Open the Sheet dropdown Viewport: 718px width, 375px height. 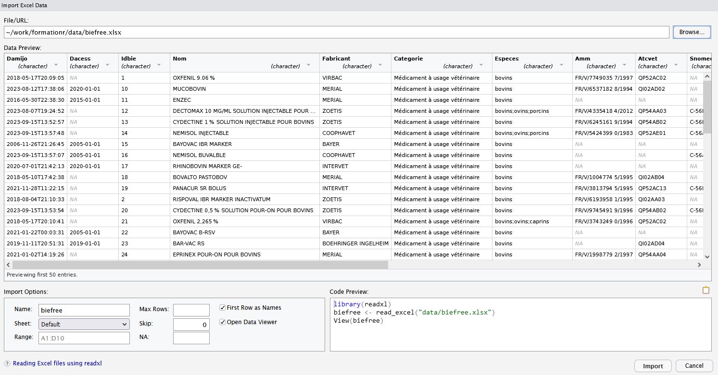84,324
